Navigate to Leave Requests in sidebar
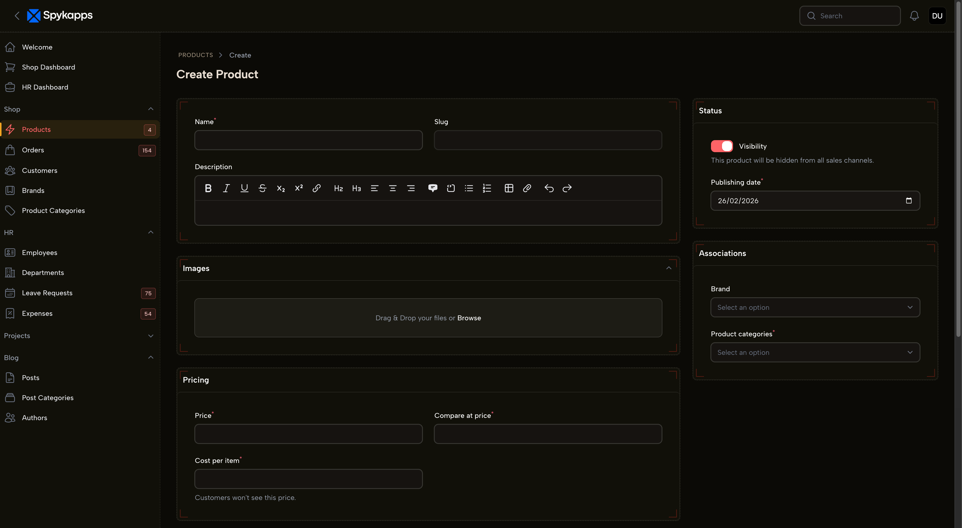The image size is (962, 528). (x=47, y=293)
